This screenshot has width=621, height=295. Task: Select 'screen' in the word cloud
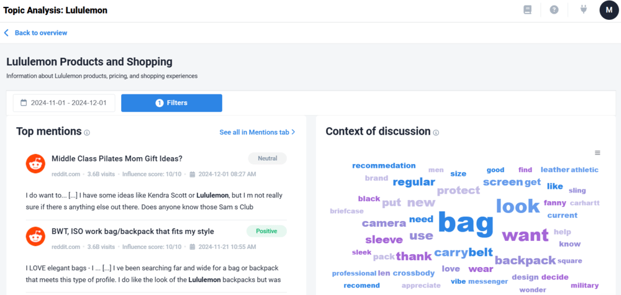click(503, 182)
